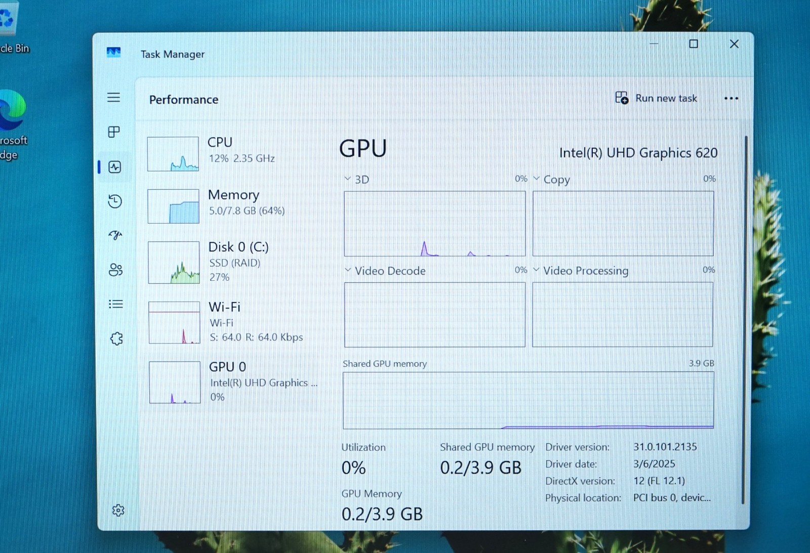Viewport: 810px width, 553px height.
Task: Open the Users page icon
Action: point(116,270)
